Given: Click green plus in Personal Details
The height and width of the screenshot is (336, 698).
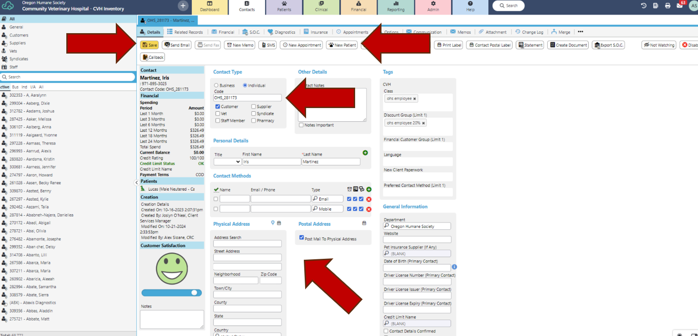Looking at the screenshot, I should pyautogui.click(x=365, y=153).
